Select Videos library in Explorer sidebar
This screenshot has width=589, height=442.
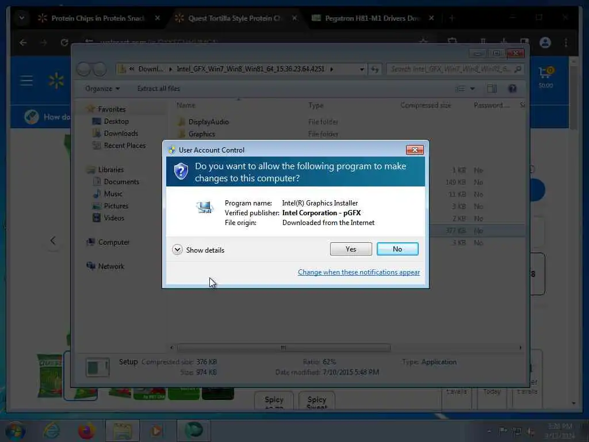pos(114,218)
